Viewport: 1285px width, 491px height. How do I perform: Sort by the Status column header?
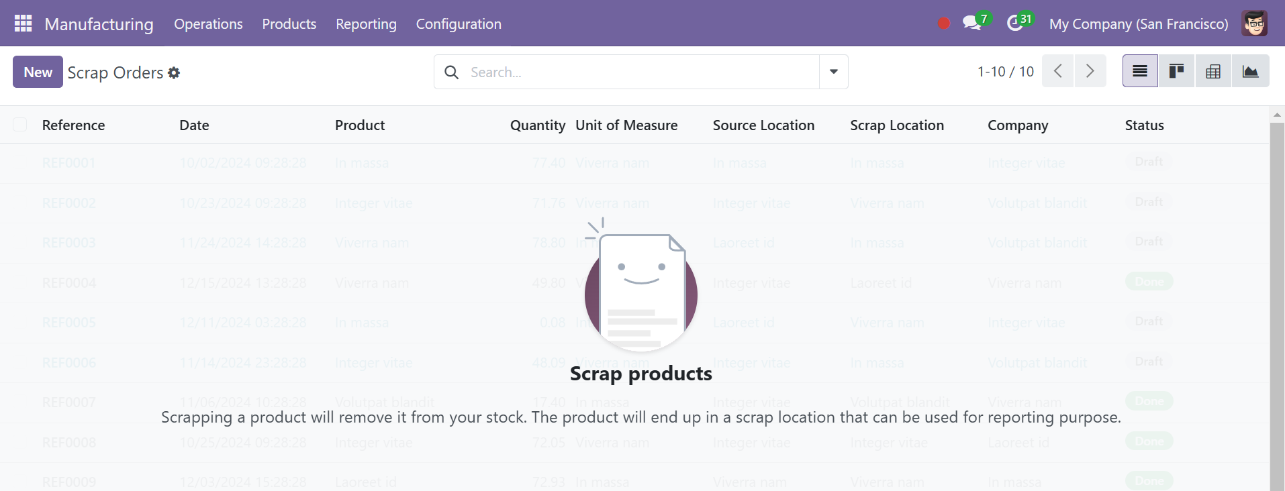click(1144, 125)
